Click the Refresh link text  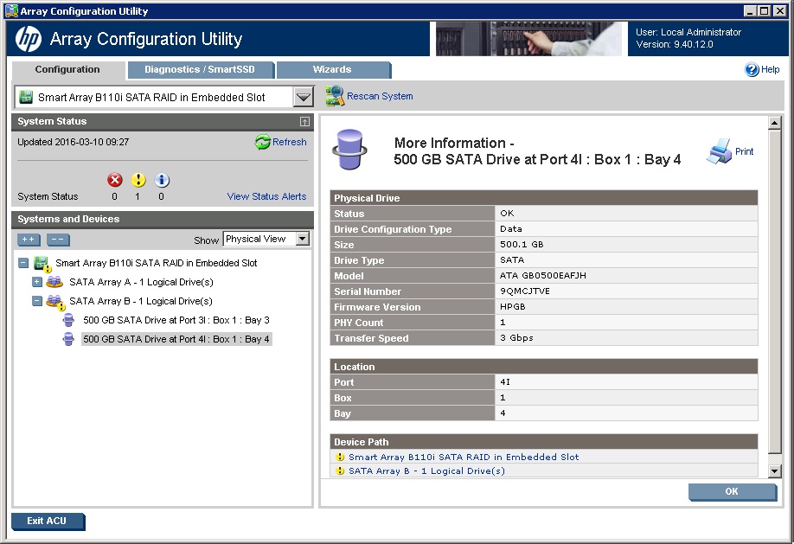click(x=289, y=143)
